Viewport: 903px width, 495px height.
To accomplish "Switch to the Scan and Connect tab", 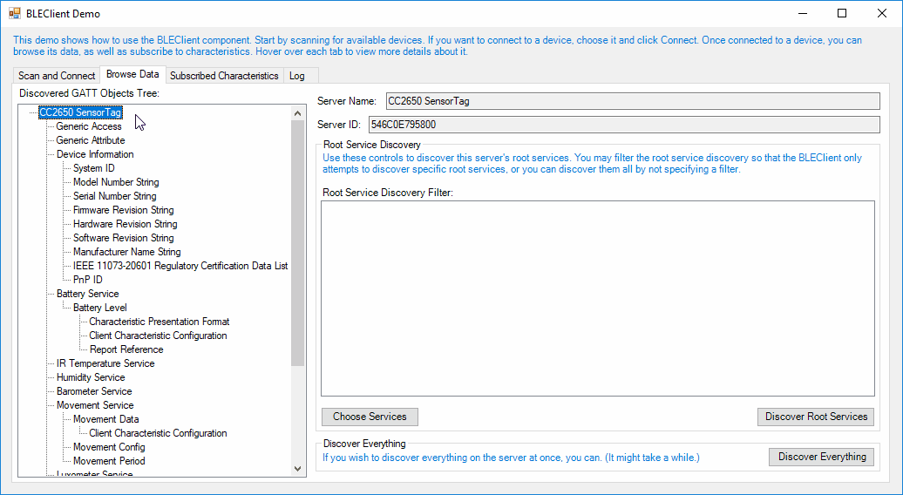I will click(x=57, y=76).
